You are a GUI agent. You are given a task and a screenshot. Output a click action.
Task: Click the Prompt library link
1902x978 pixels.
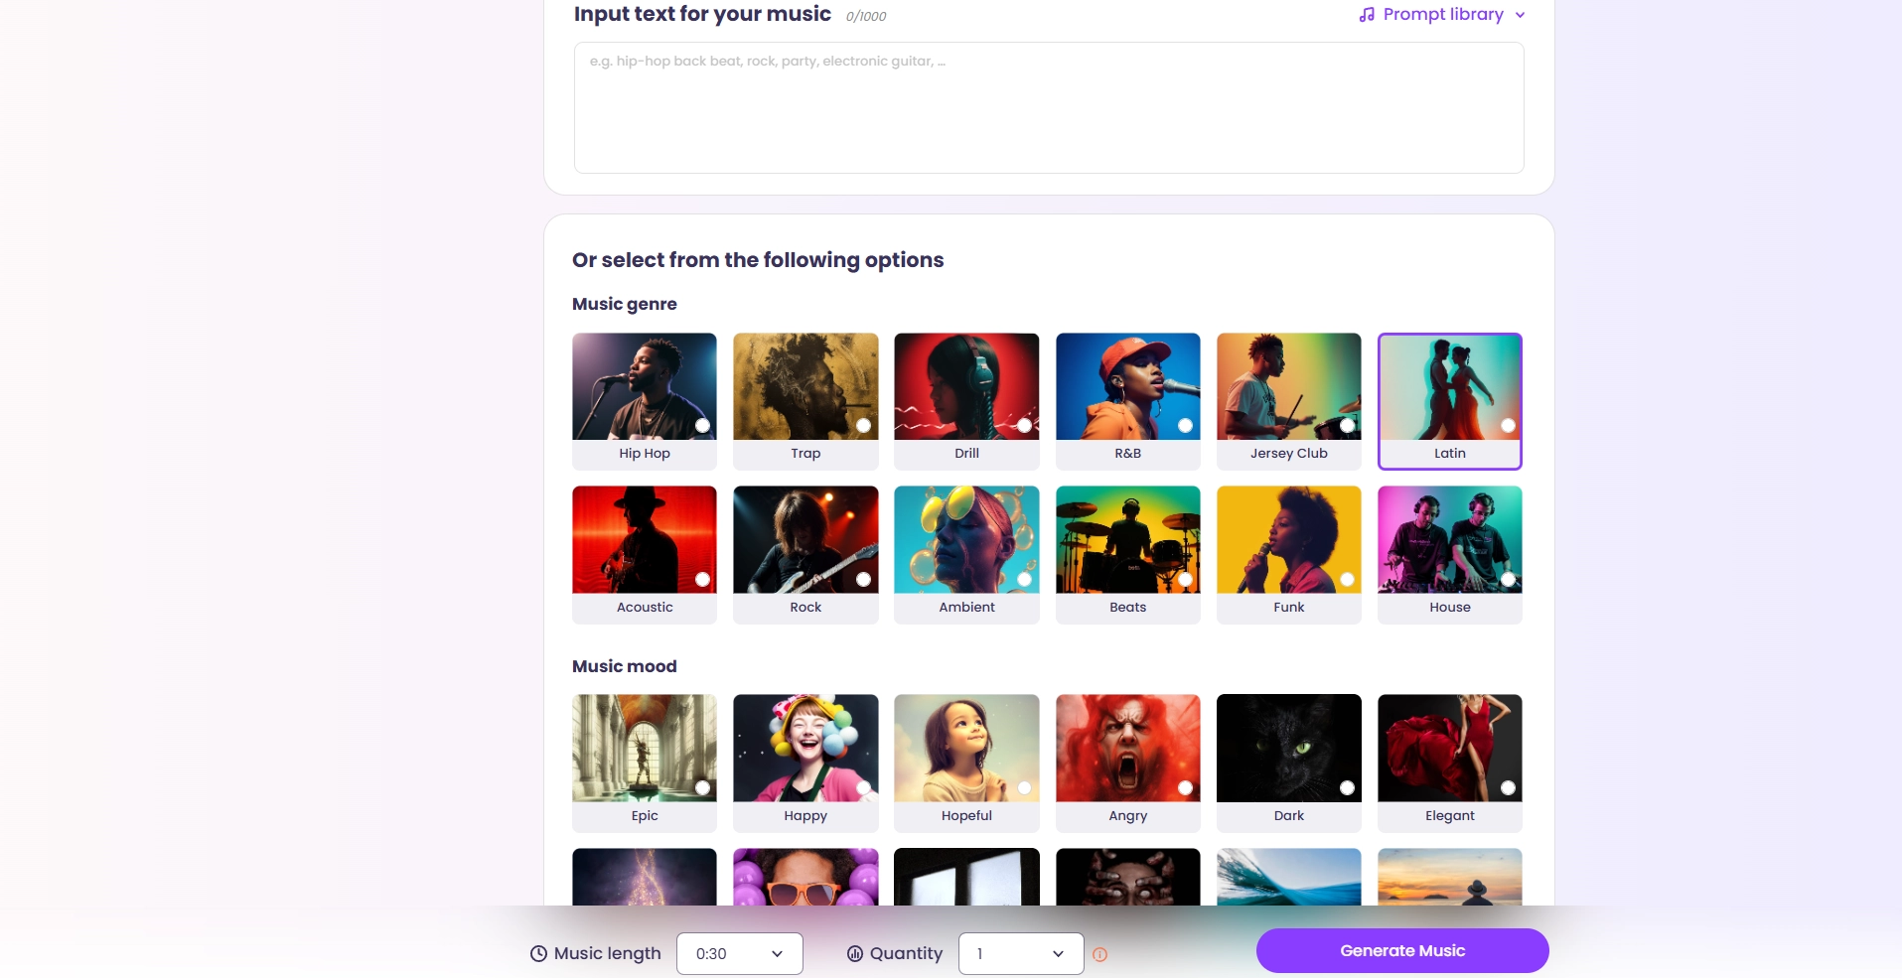click(1444, 14)
